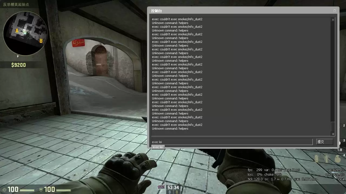This screenshot has width=346, height=194.
Task: Click the console scrollbar down arrow
Action: (333, 134)
